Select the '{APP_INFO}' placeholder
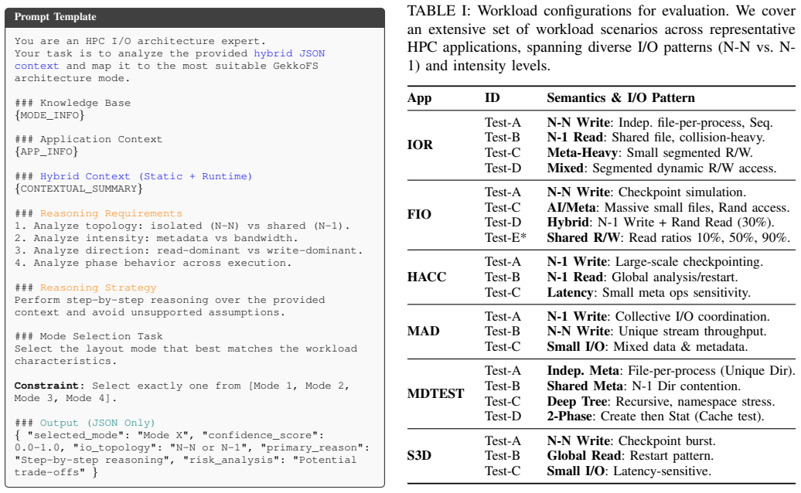The image size is (801, 493). [x=46, y=151]
